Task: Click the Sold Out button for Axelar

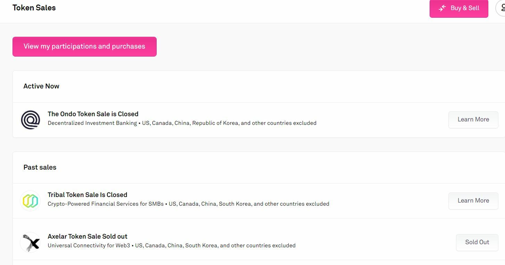Action: tap(477, 242)
